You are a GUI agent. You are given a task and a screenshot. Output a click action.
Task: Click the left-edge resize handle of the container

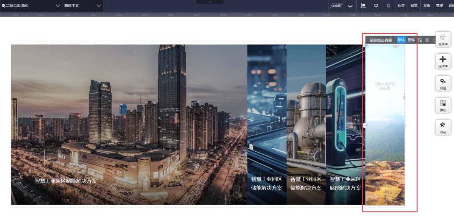pos(365,125)
